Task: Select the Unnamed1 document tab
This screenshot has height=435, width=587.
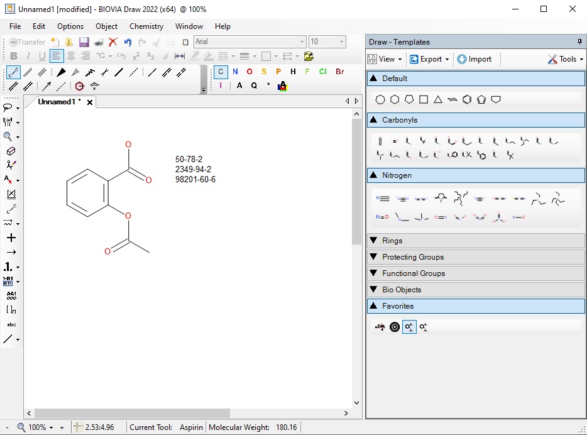Action: [58, 102]
